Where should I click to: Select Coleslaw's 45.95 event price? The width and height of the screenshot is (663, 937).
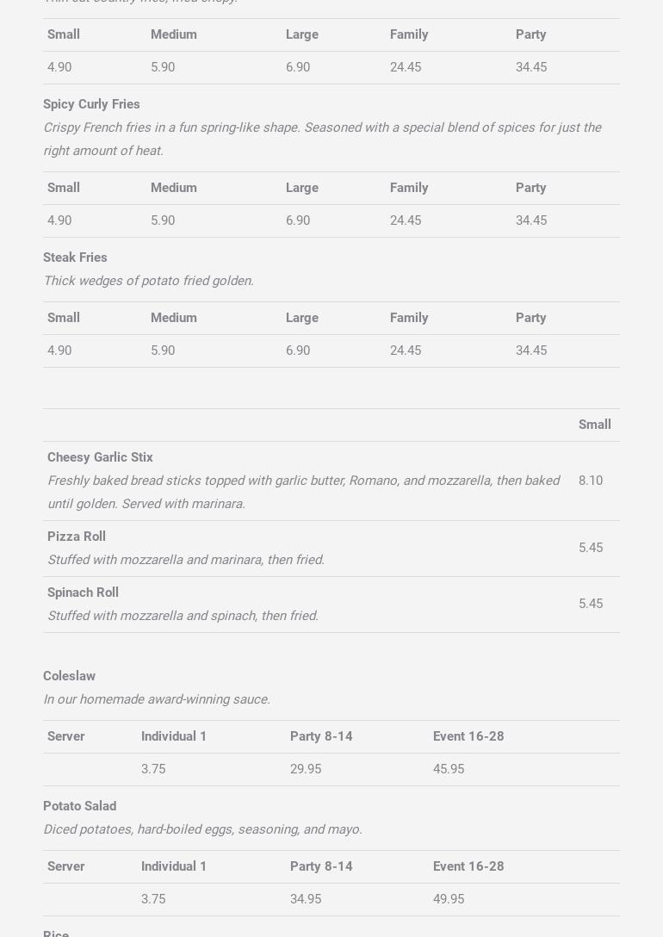tap(449, 769)
